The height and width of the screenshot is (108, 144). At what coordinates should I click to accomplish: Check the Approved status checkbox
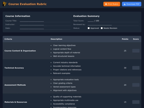[x=89, y=28]
